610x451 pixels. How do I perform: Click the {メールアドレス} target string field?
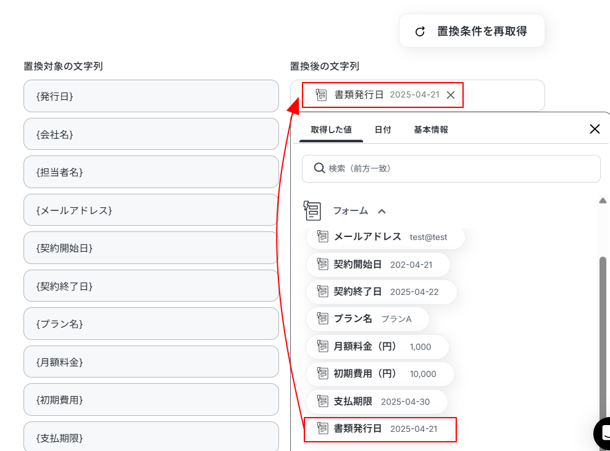151,210
